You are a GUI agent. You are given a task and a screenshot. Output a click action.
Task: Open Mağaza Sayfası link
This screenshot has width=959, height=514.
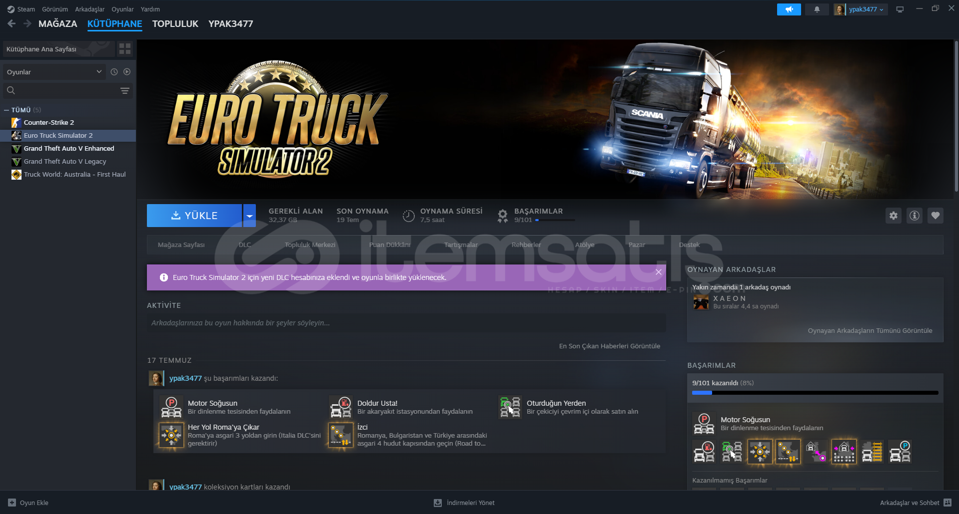pyautogui.click(x=181, y=245)
